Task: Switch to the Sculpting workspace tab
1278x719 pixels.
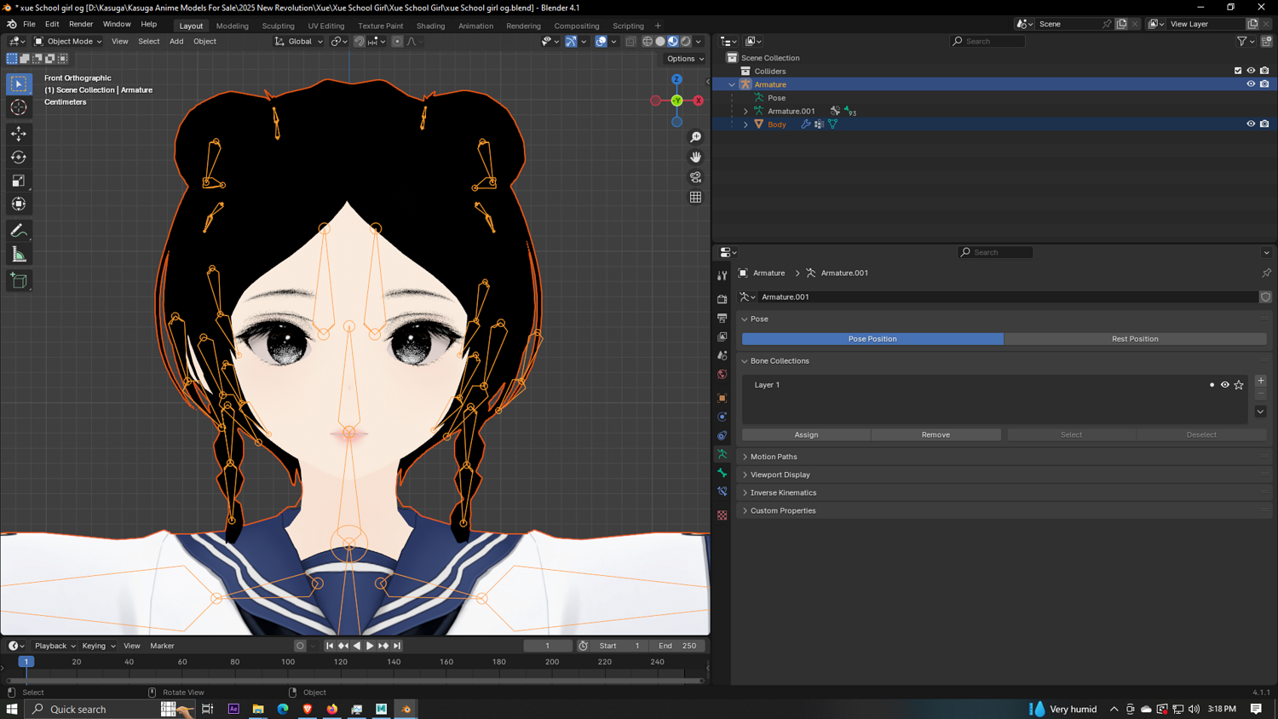Action: (x=278, y=26)
